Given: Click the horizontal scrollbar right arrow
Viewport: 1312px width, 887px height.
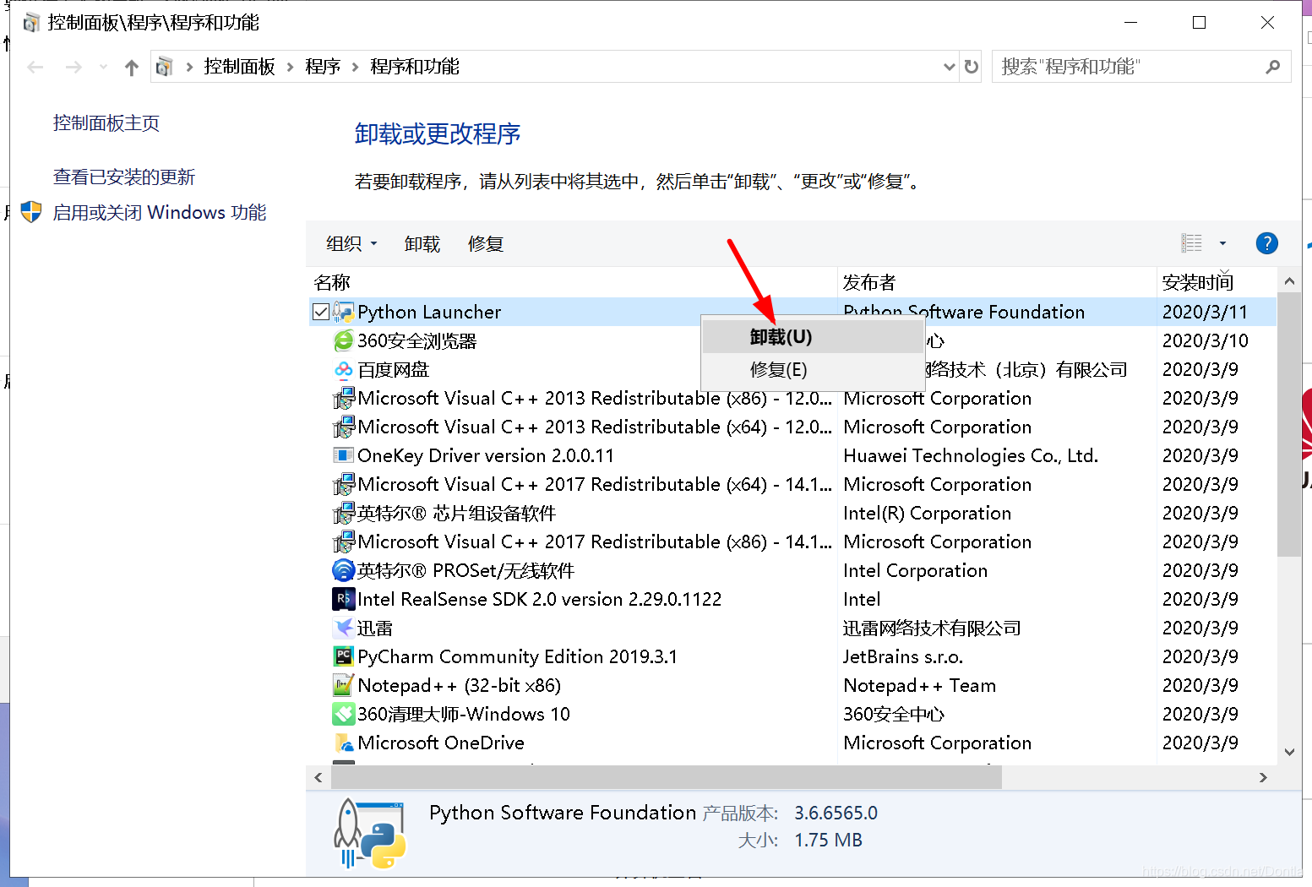Looking at the screenshot, I should (1263, 777).
